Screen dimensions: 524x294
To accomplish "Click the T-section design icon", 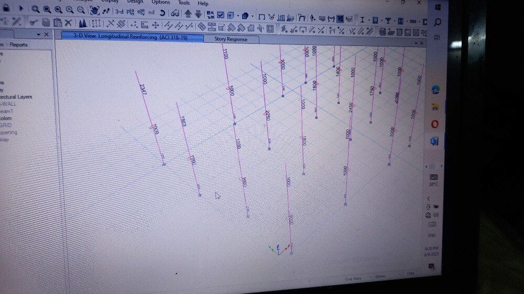I will (x=388, y=21).
